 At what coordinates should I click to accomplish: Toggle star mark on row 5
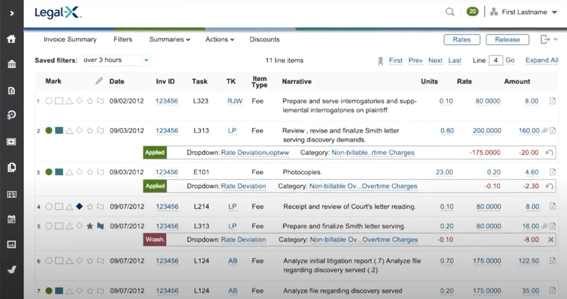[x=90, y=226]
